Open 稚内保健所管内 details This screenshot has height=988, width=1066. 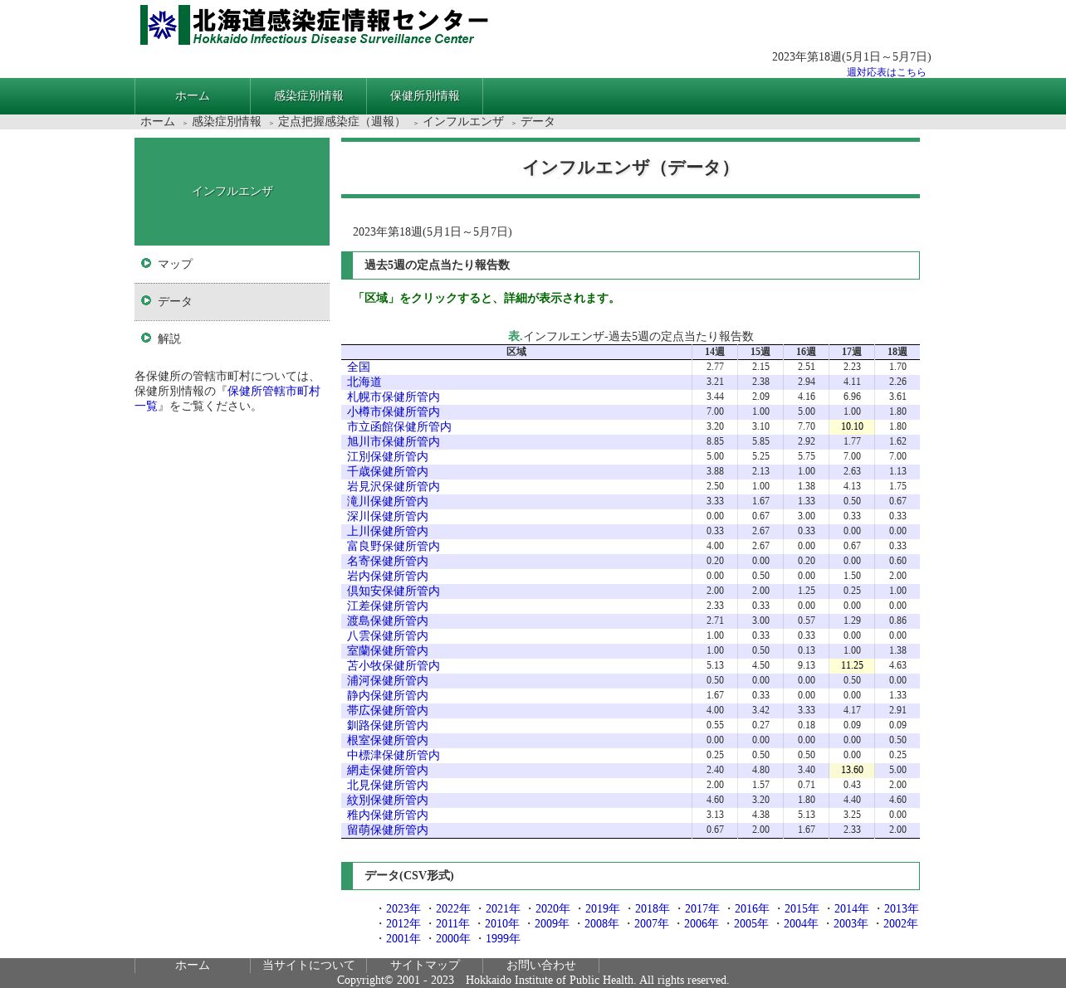(388, 815)
